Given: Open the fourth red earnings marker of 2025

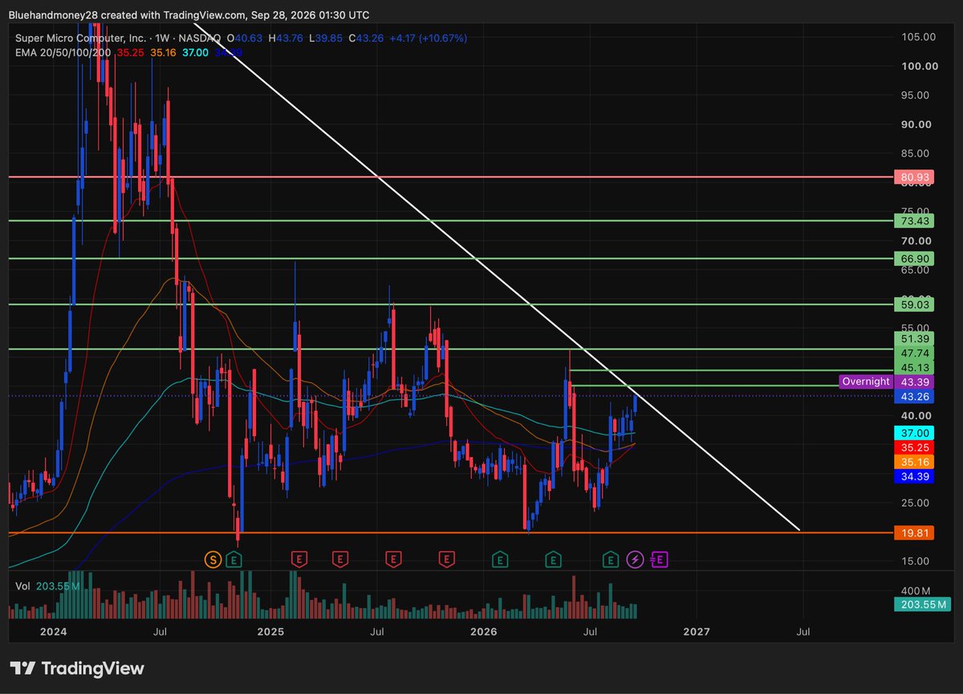Looking at the screenshot, I should pyautogui.click(x=447, y=558).
